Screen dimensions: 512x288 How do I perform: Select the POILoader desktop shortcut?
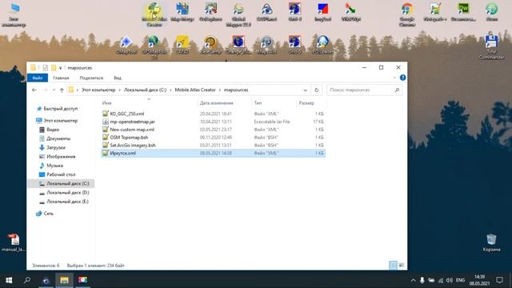[322, 45]
